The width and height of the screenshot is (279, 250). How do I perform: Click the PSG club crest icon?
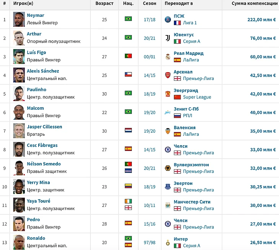168,19
